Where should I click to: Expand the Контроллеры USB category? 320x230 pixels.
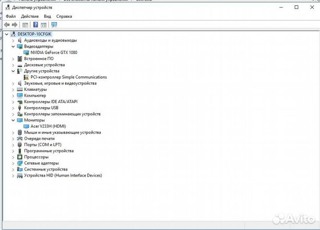tap(13, 108)
